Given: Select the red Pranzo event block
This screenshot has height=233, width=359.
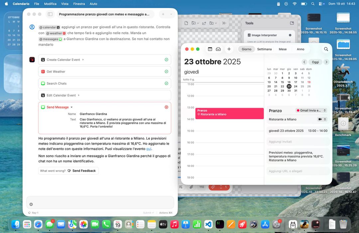Looking at the screenshot, I should [x=229, y=113].
